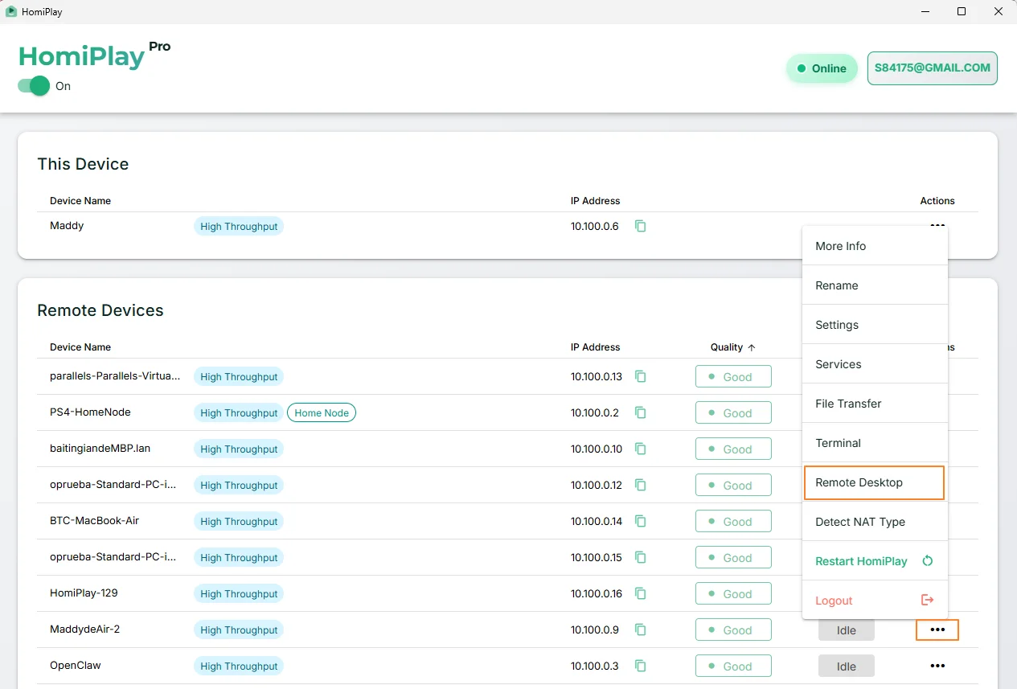
Task: Click the Home Node tag
Action: click(x=322, y=412)
